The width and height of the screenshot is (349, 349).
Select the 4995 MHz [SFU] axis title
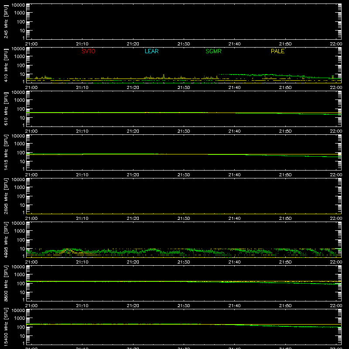tap(6, 240)
